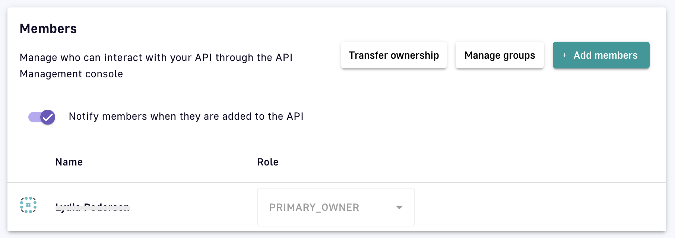
Task: Select the member name beside the avatar
Action: pos(92,207)
